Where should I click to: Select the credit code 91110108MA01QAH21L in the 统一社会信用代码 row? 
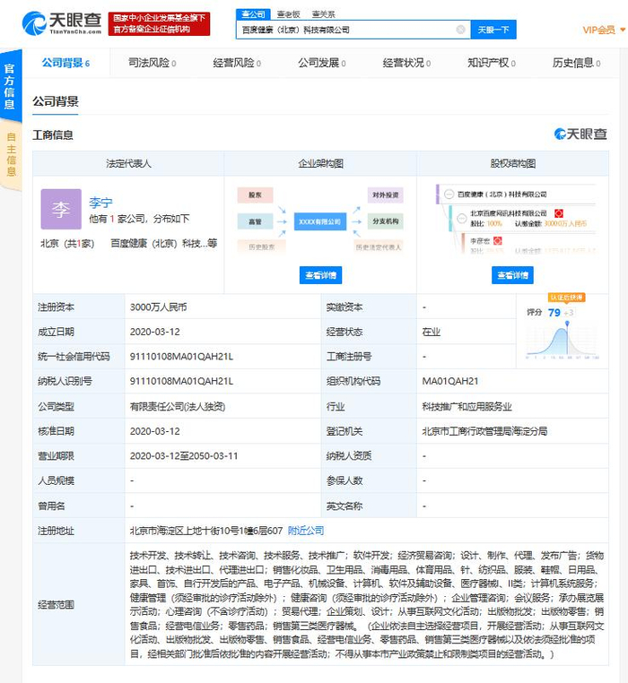[181, 357]
